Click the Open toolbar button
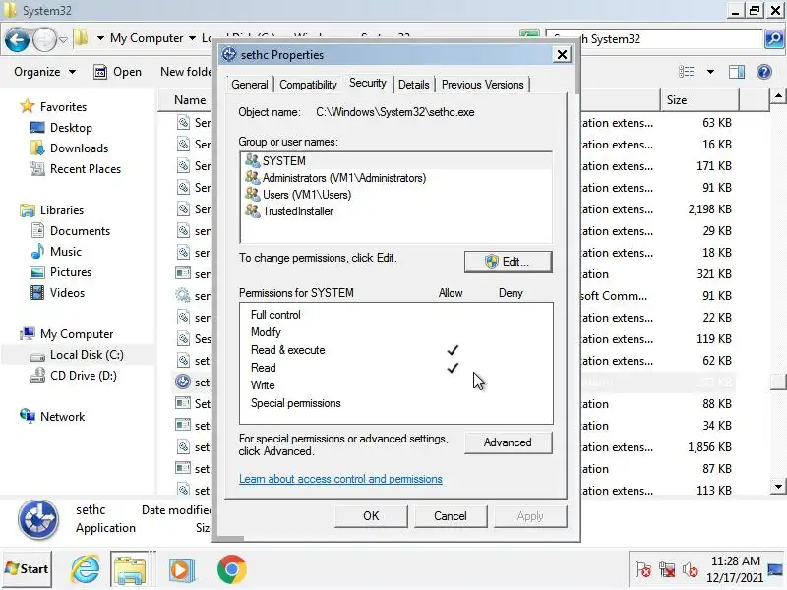Viewport: 787px width, 590px height. click(x=117, y=72)
